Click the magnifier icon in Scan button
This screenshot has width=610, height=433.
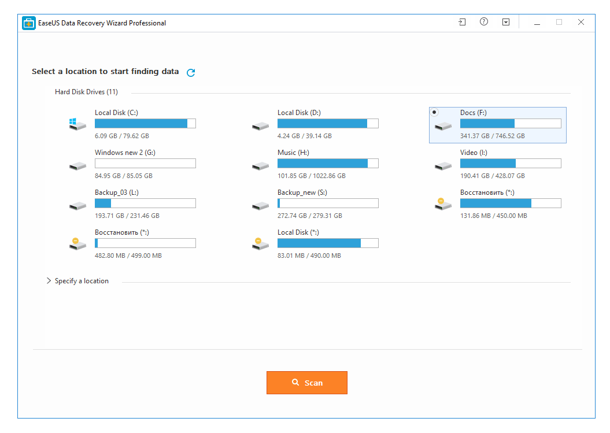[295, 383]
